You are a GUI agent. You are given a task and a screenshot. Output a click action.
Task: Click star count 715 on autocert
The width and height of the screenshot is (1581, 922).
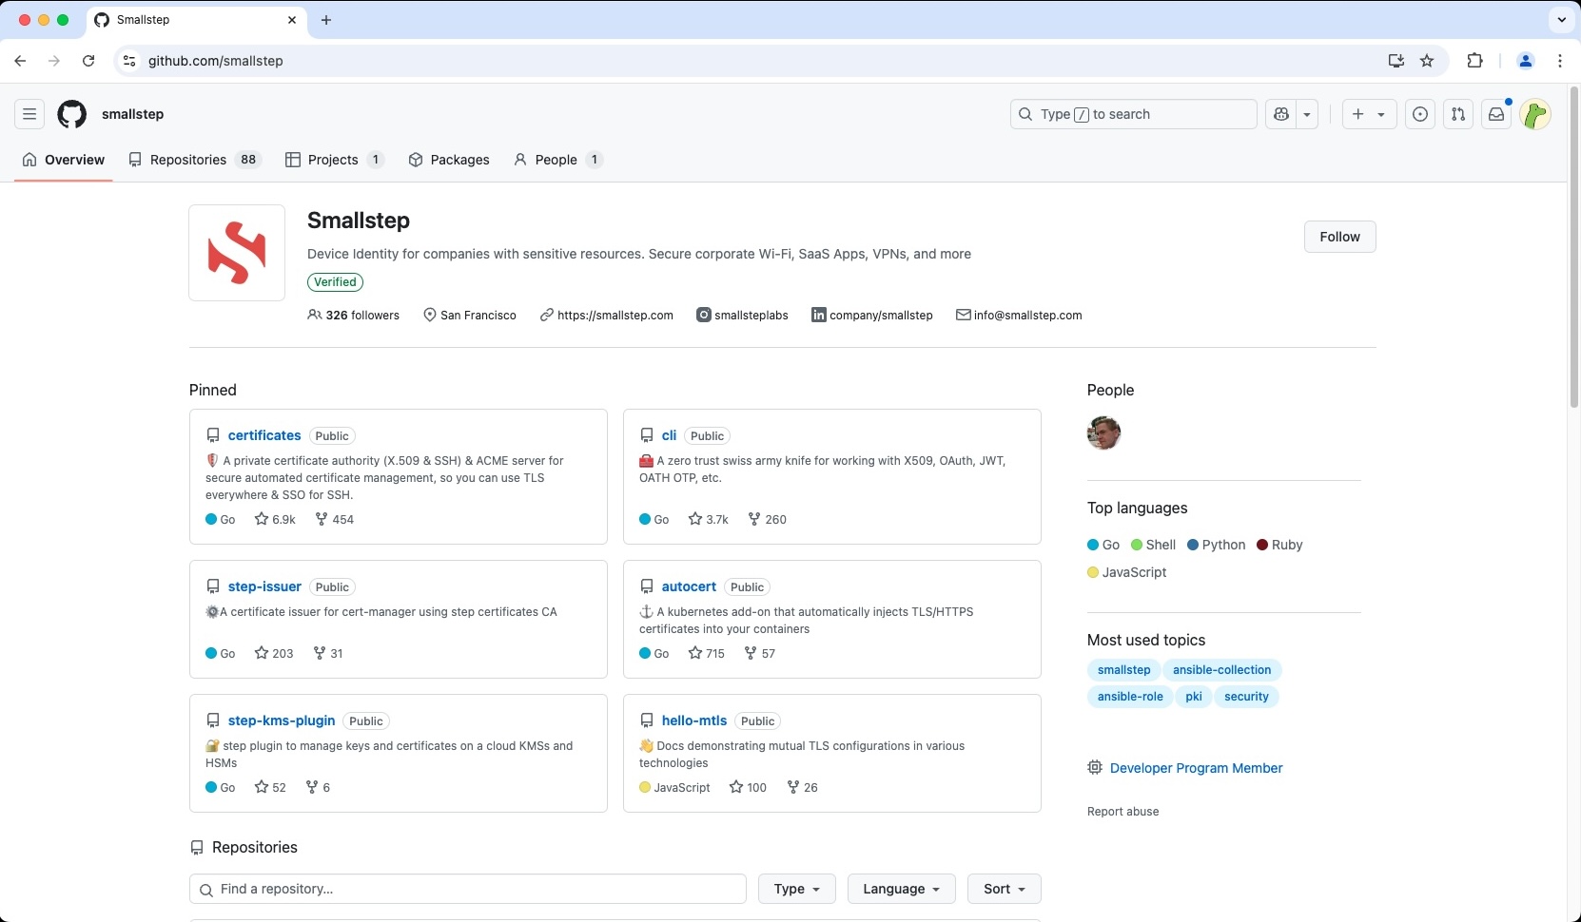707,653
